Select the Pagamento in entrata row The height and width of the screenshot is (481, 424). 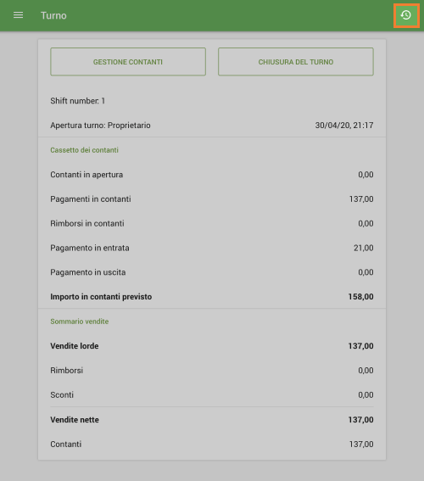point(212,248)
